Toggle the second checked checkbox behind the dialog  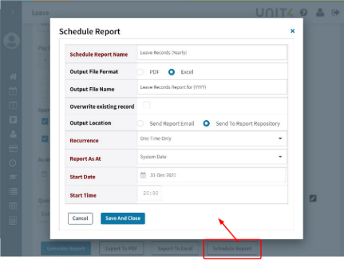tap(45, 139)
